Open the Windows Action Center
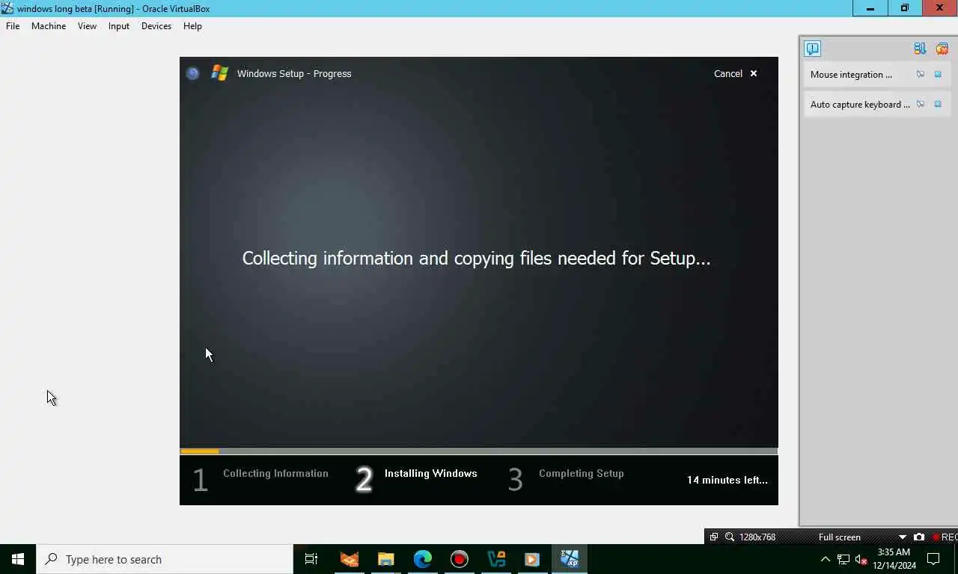The height and width of the screenshot is (574, 958). [x=933, y=559]
